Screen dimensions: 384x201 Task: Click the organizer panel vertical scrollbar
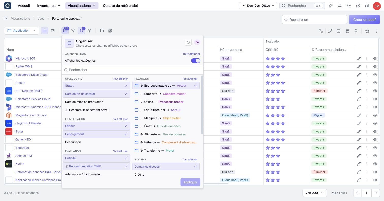[202, 104]
